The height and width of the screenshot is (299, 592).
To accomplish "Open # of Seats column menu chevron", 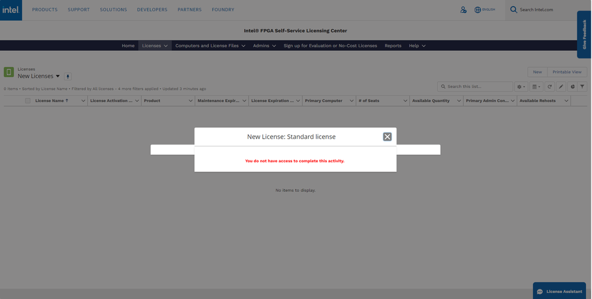I will pyautogui.click(x=405, y=101).
